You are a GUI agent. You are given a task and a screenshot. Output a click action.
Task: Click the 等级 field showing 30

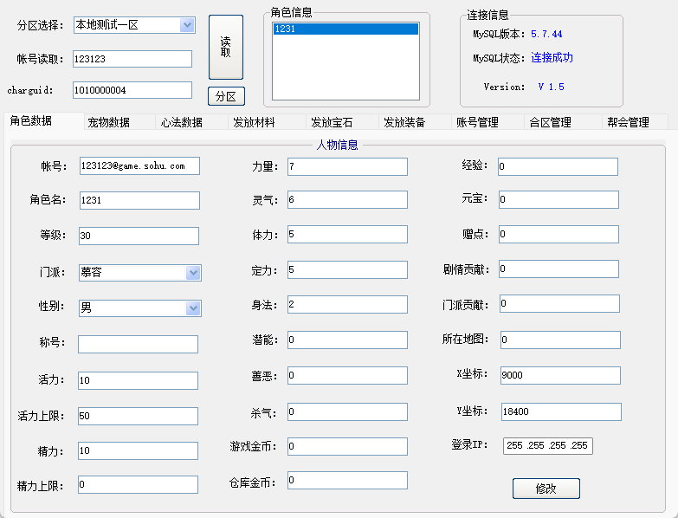click(x=139, y=236)
